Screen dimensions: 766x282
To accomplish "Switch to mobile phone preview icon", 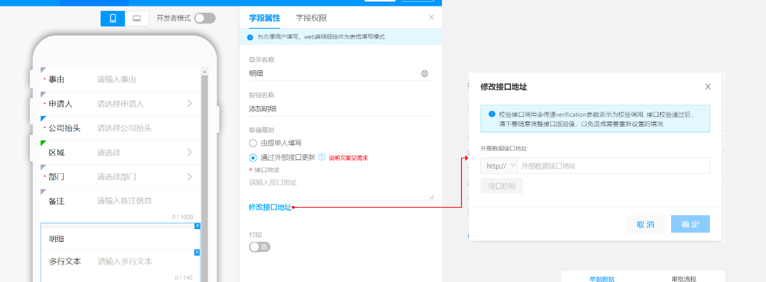I will click(113, 18).
